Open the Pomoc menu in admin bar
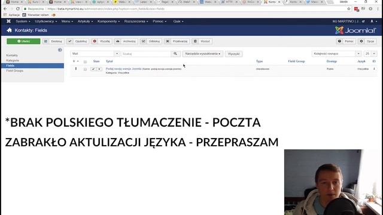The width and height of the screenshot is (383, 215). tap(160, 21)
